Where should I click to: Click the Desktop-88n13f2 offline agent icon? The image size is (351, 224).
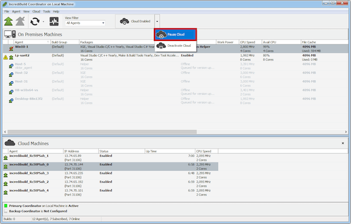pos(11,101)
